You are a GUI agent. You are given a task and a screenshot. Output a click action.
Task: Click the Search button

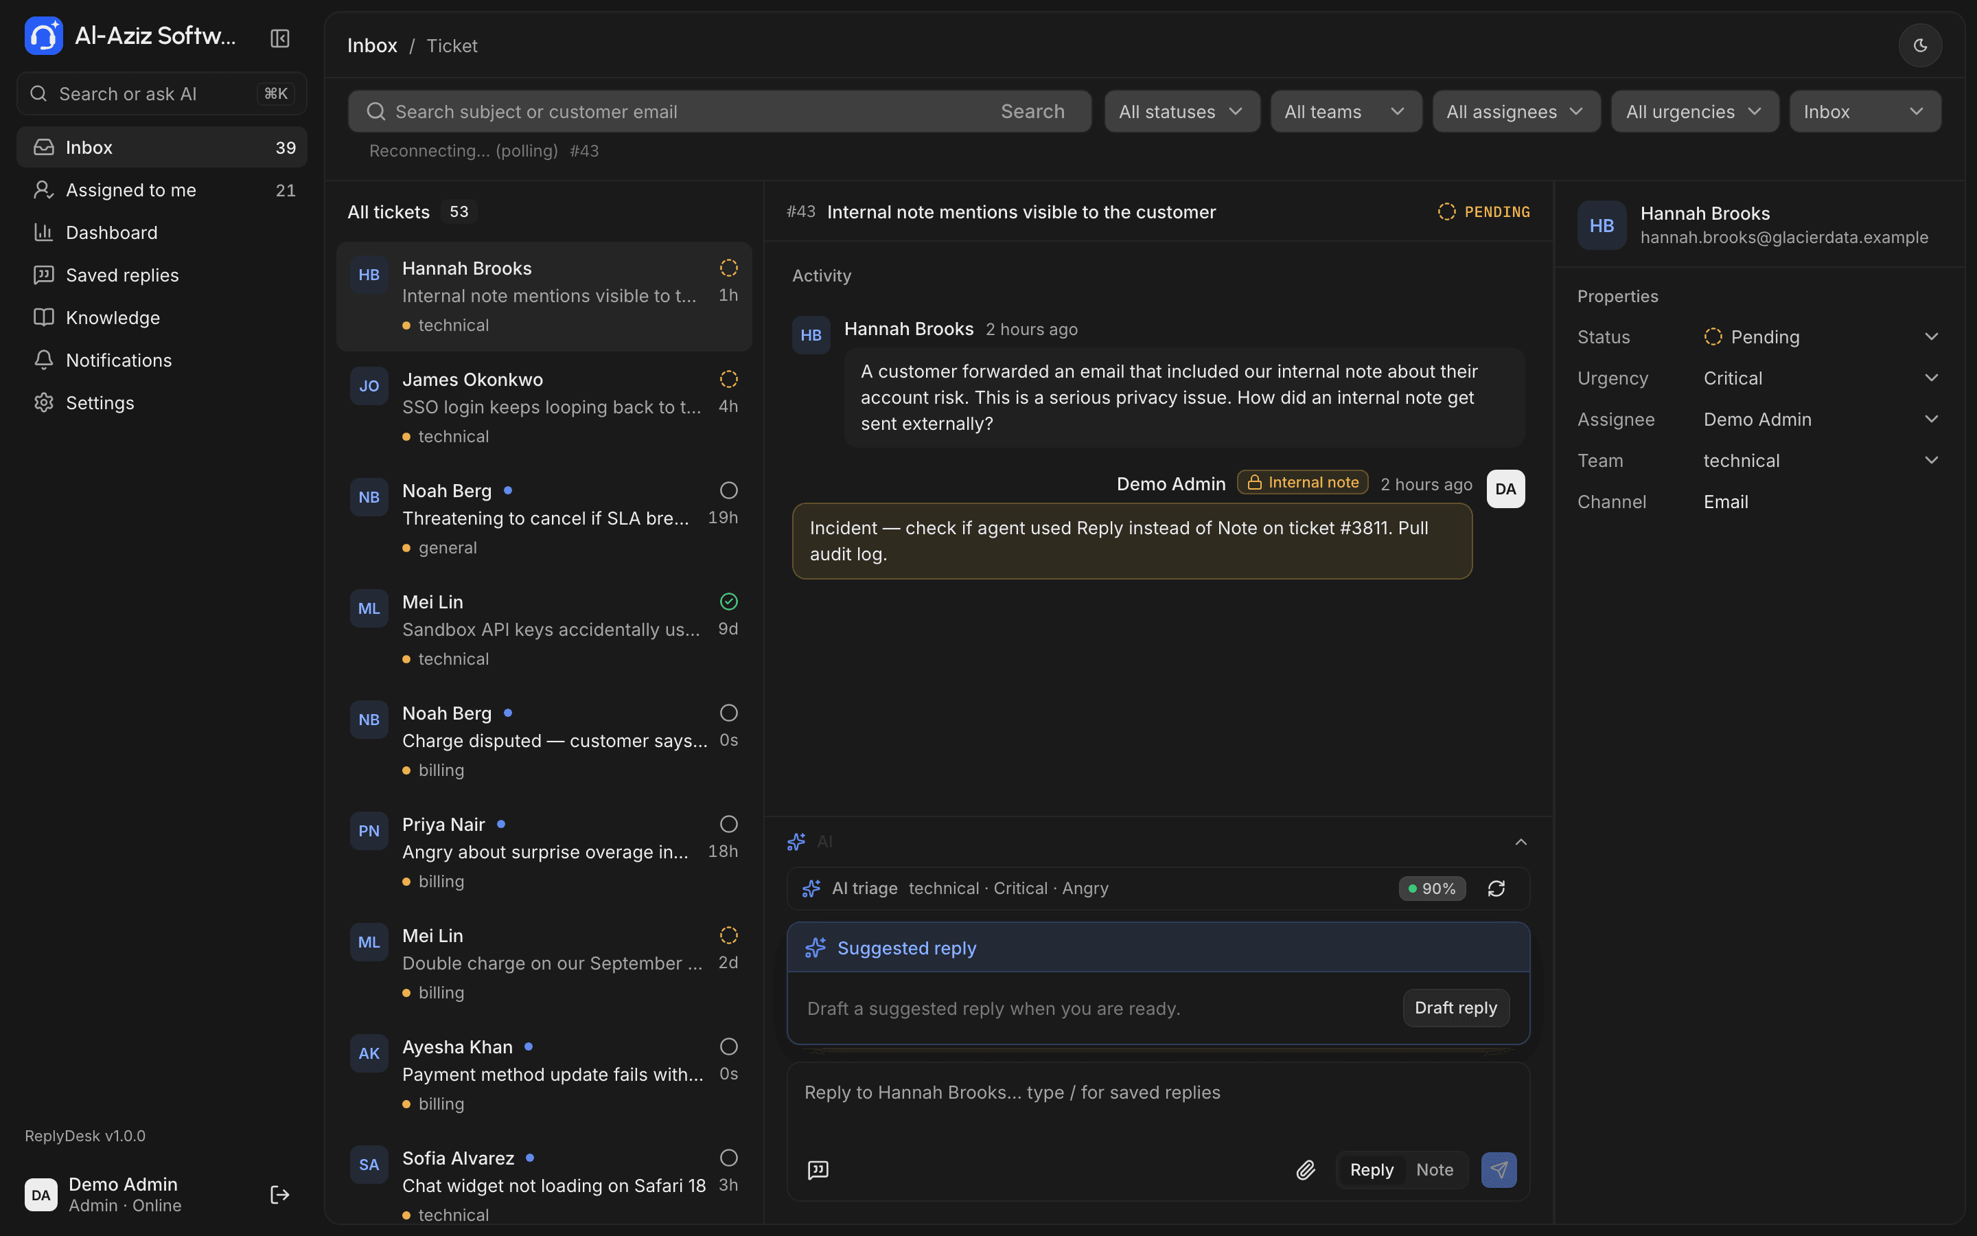pyautogui.click(x=1032, y=111)
